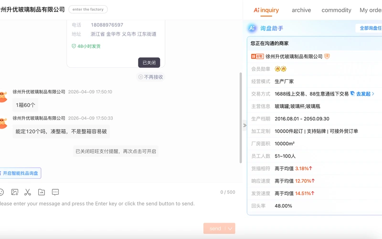The width and height of the screenshot is (382, 239).
Task: Click the 2016.08.01 - 2050.09.30 value
Action: pyautogui.click(x=302, y=119)
